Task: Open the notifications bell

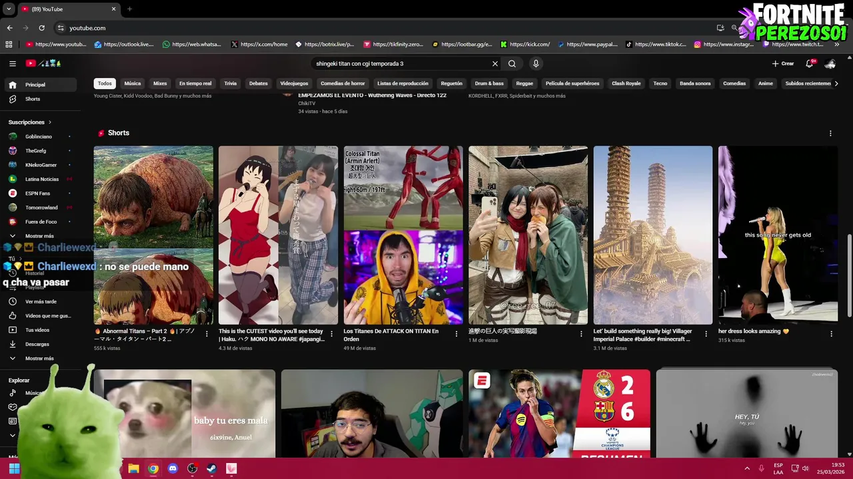Action: coord(810,64)
